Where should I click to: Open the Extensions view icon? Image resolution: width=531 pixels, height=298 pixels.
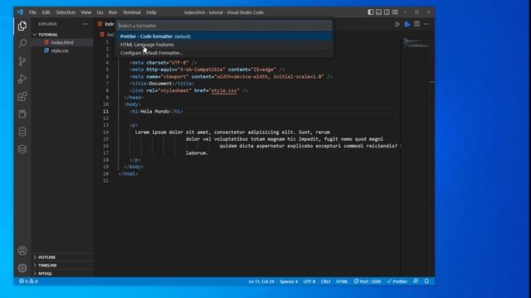tap(22, 97)
